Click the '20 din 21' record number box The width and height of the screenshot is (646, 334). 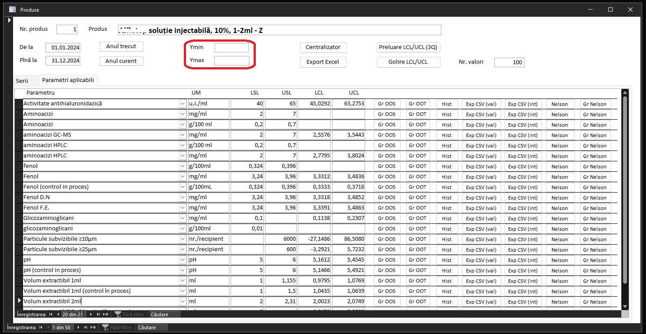74,314
